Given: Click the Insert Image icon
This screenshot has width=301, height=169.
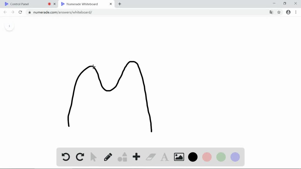Looking at the screenshot, I should pos(178,157).
